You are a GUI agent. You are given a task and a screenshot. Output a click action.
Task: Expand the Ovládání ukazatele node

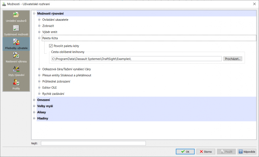pyautogui.click(x=39, y=19)
